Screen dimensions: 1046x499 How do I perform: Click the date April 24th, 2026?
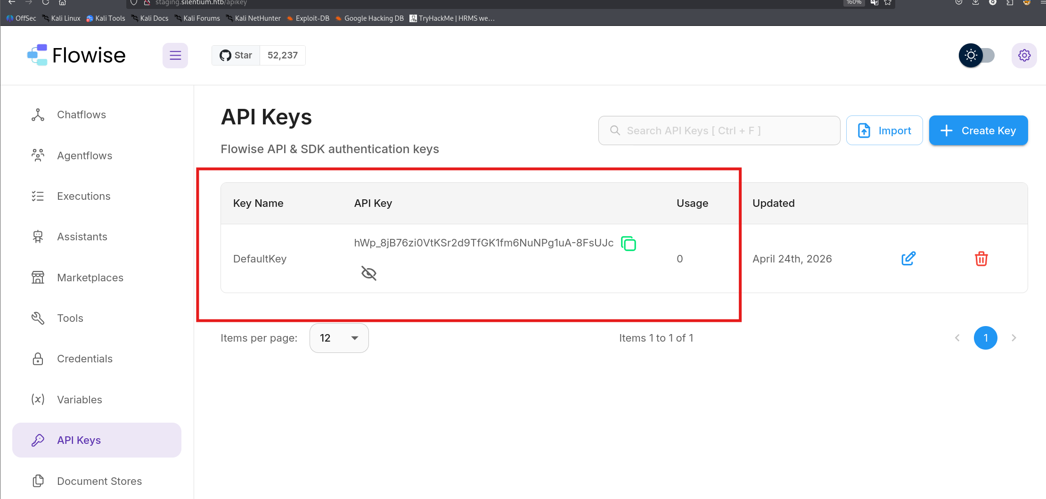click(793, 259)
